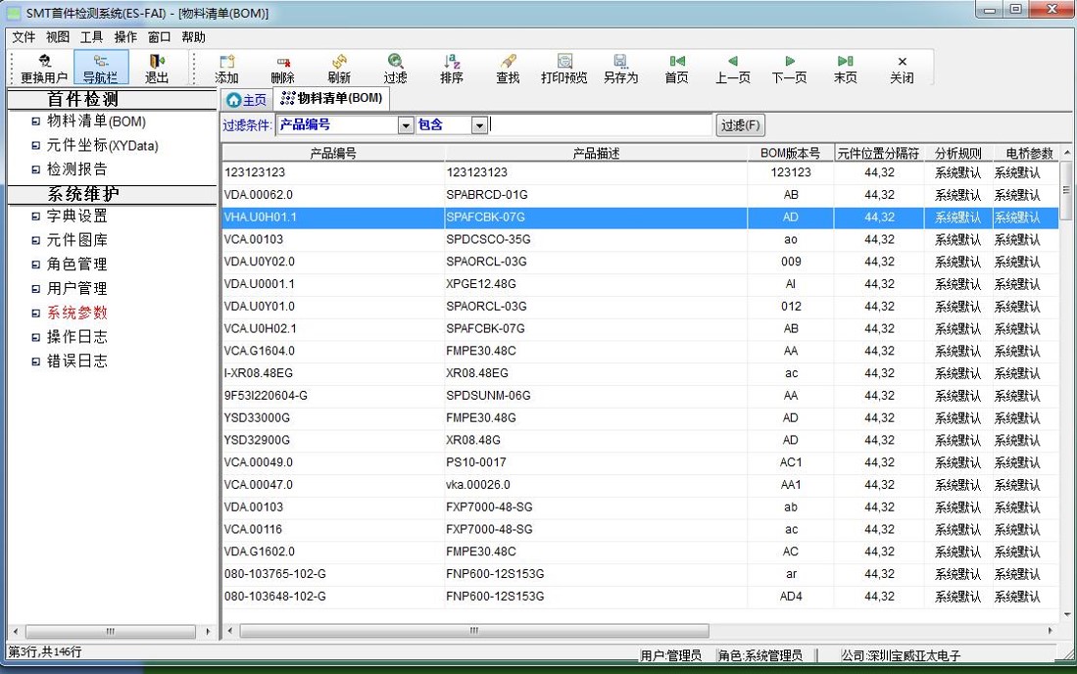Screen dimensions: 1077x674
Task: Open the 包含 filter condition dropdown
Action: (479, 125)
